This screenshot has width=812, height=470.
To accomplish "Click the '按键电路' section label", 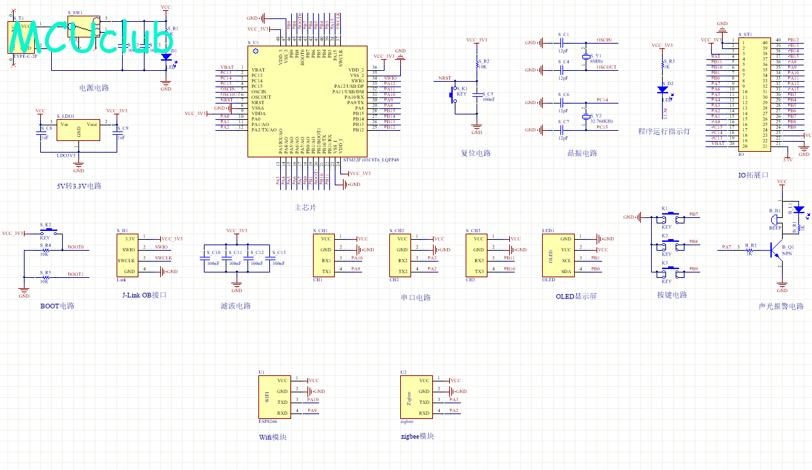I will coord(672,294).
